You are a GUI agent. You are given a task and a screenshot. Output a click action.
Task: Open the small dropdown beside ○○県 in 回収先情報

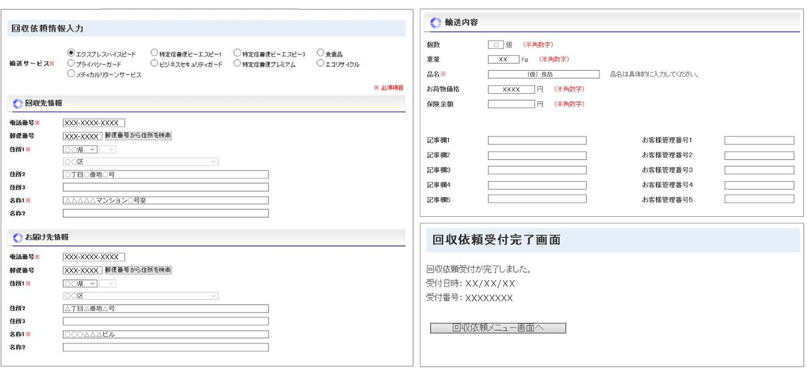(x=108, y=149)
